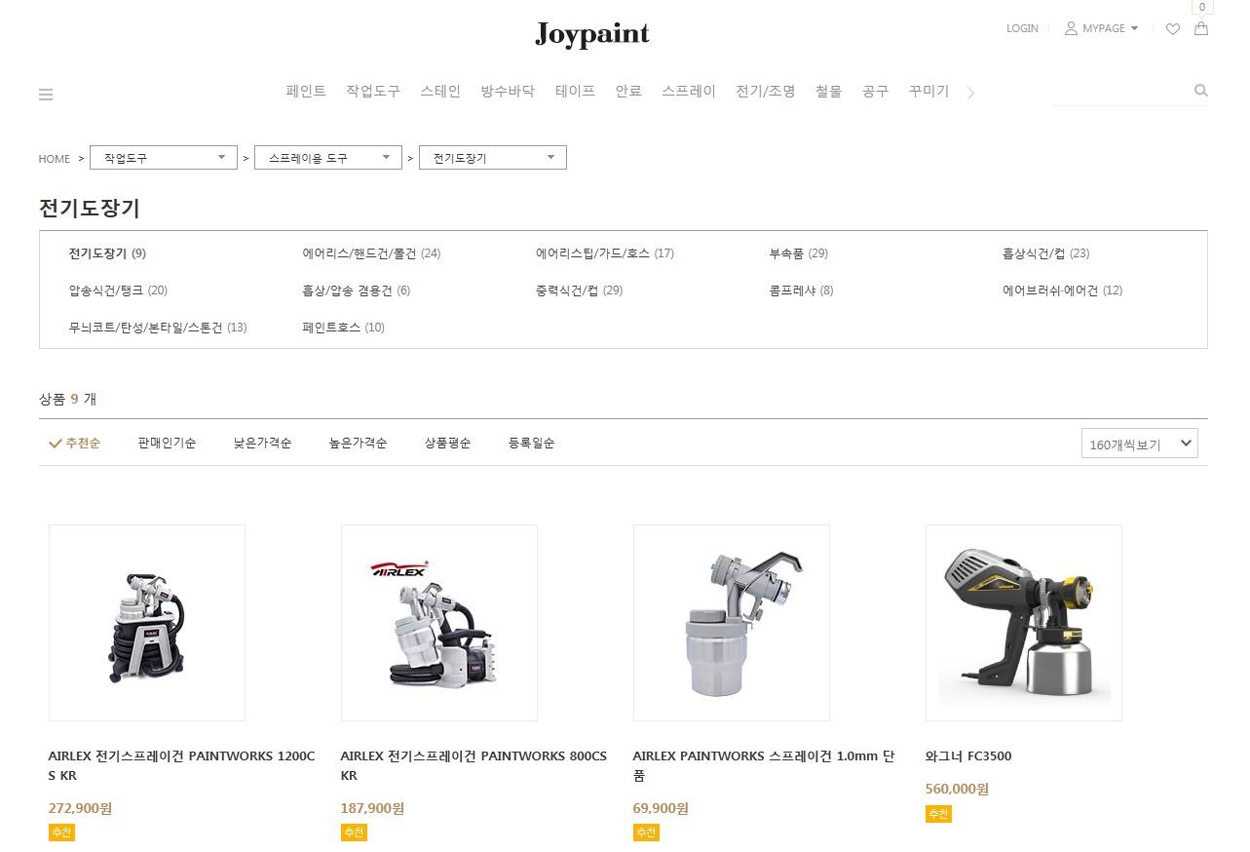The image size is (1250, 852).
Task: Open 와그너 FC3500 product image
Action: click(x=1024, y=623)
